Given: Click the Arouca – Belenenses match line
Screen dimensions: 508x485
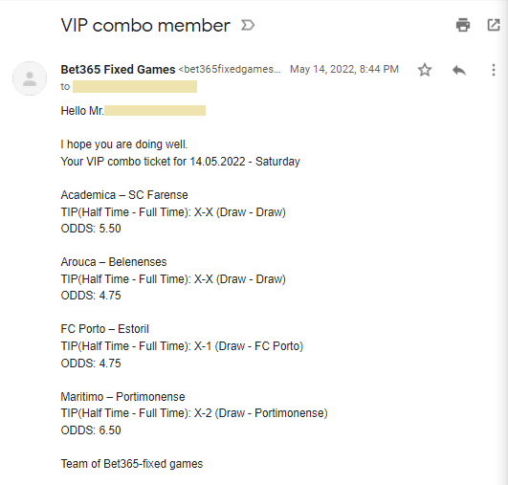Looking at the screenshot, I should click(x=114, y=262).
